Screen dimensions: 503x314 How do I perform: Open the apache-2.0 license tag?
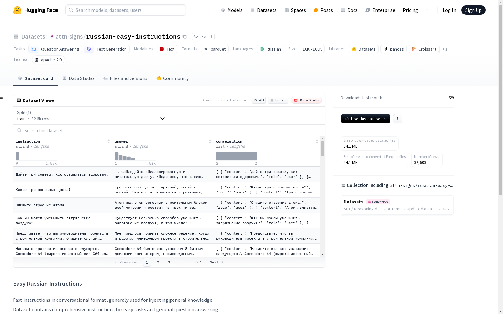click(x=48, y=60)
